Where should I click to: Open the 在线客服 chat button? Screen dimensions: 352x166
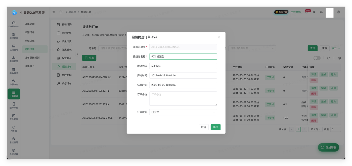[328, 147]
